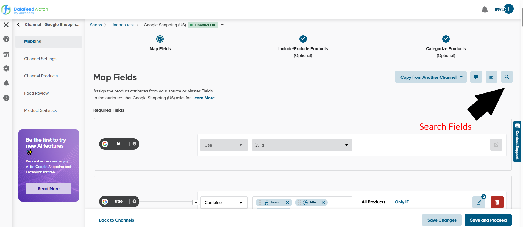Open the settings gear in left sidebar
This screenshot has width=523, height=227.
point(6,68)
